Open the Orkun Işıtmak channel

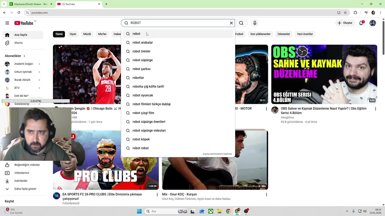(x=23, y=72)
